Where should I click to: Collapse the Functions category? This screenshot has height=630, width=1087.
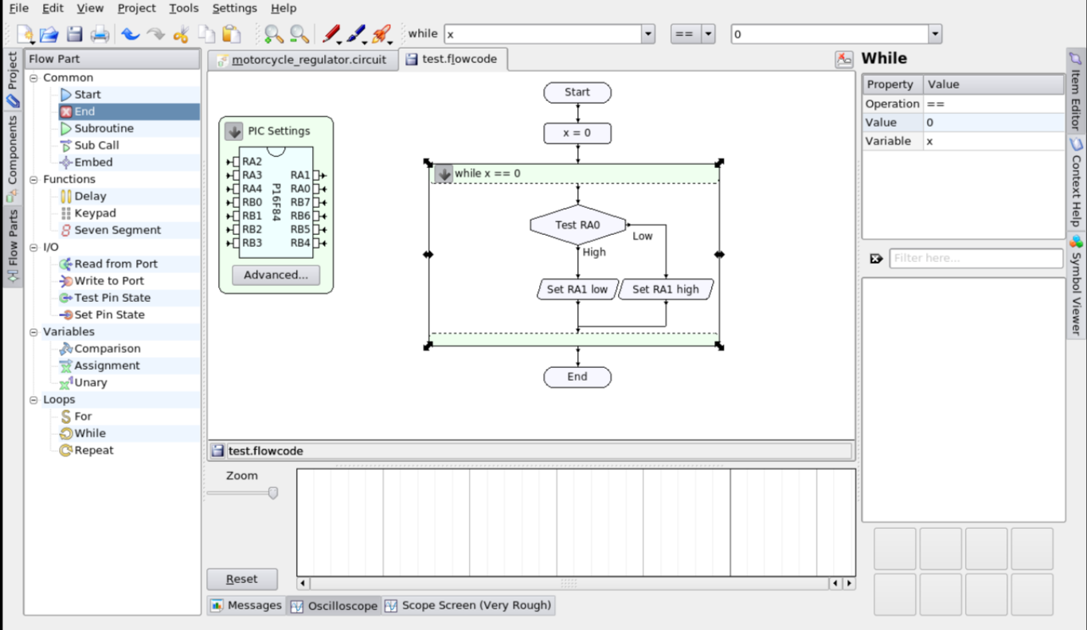(33, 180)
